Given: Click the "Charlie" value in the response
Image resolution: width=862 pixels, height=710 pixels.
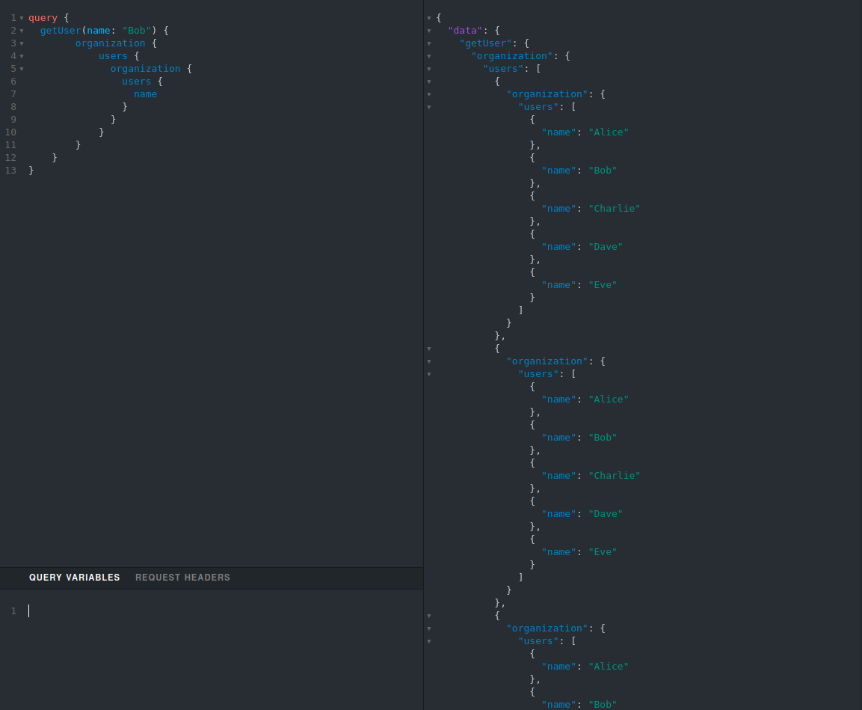Looking at the screenshot, I should point(615,208).
